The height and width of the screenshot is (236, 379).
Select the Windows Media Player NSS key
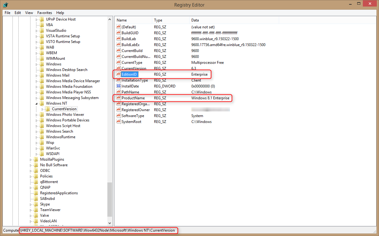68,92
